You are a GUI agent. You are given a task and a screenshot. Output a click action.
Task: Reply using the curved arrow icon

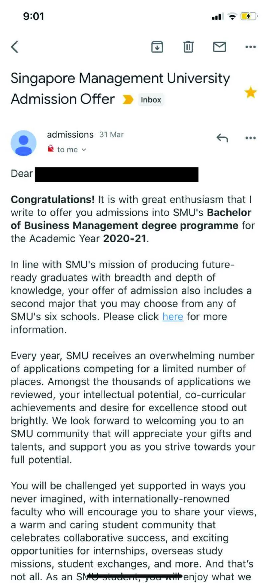(x=222, y=137)
